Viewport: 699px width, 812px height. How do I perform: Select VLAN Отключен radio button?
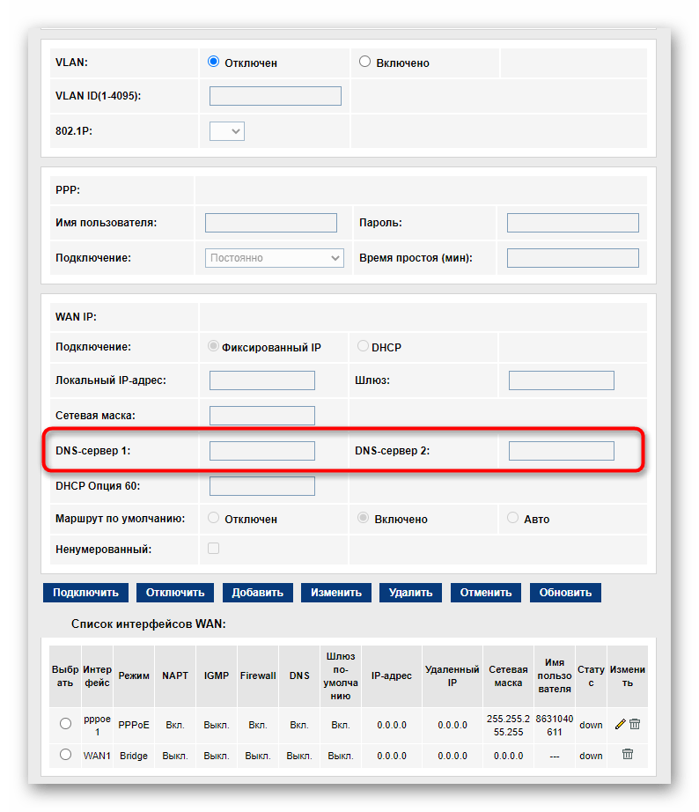coord(213,62)
